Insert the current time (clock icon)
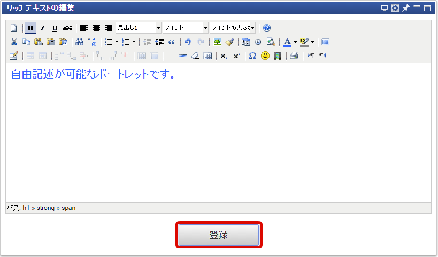The height and width of the screenshot is (257, 438). 258,42
